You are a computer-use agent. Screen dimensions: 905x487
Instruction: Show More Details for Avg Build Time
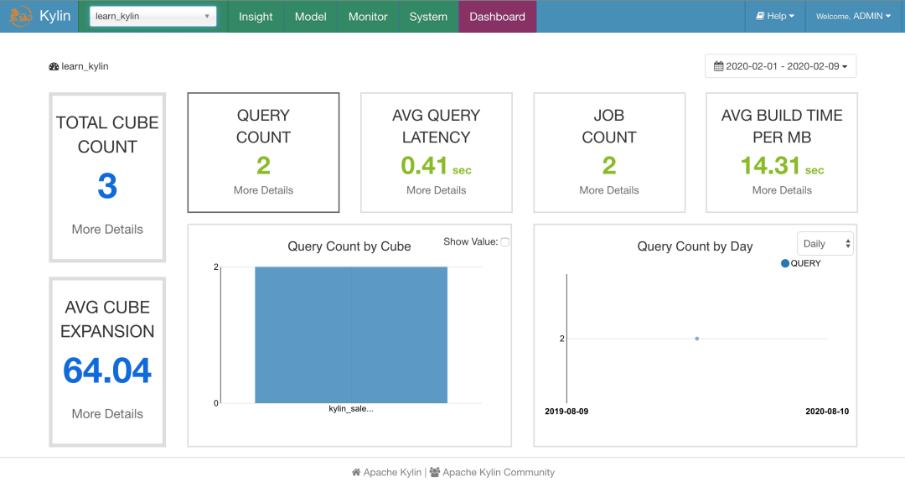click(x=782, y=189)
